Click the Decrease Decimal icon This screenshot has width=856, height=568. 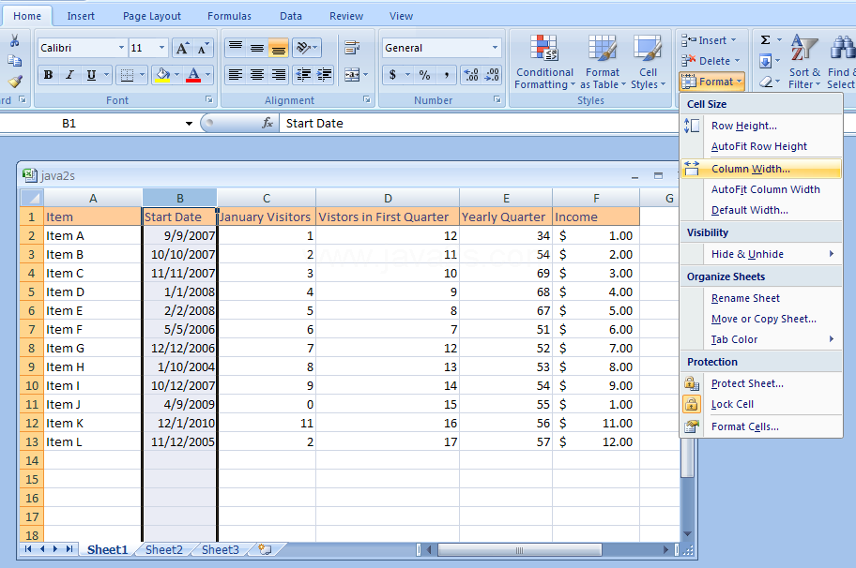[x=492, y=75]
